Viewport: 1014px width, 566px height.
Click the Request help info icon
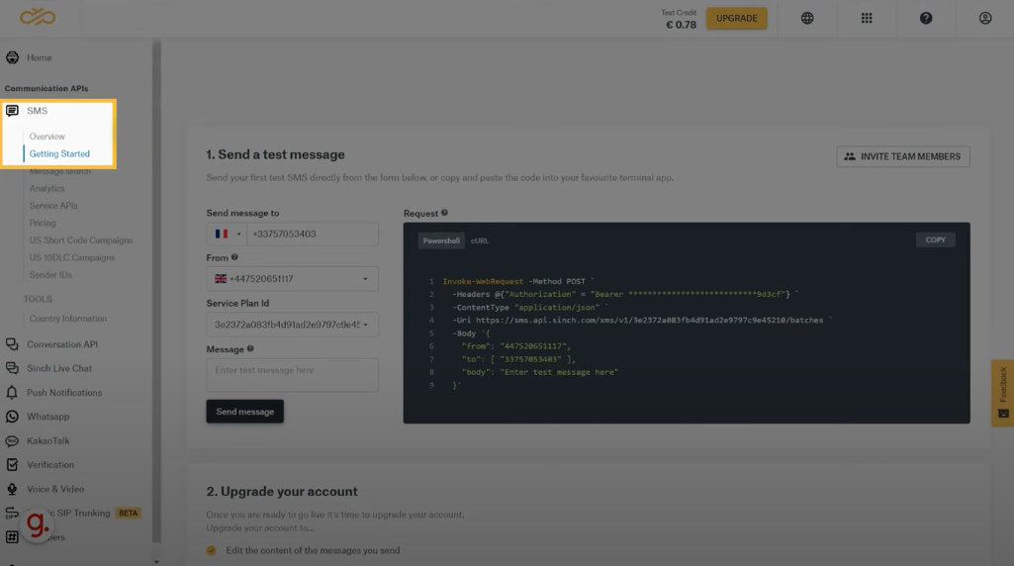444,213
